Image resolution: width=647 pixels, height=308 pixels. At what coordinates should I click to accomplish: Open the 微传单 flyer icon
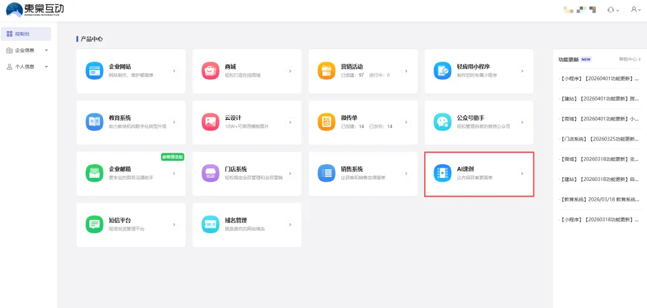point(326,122)
